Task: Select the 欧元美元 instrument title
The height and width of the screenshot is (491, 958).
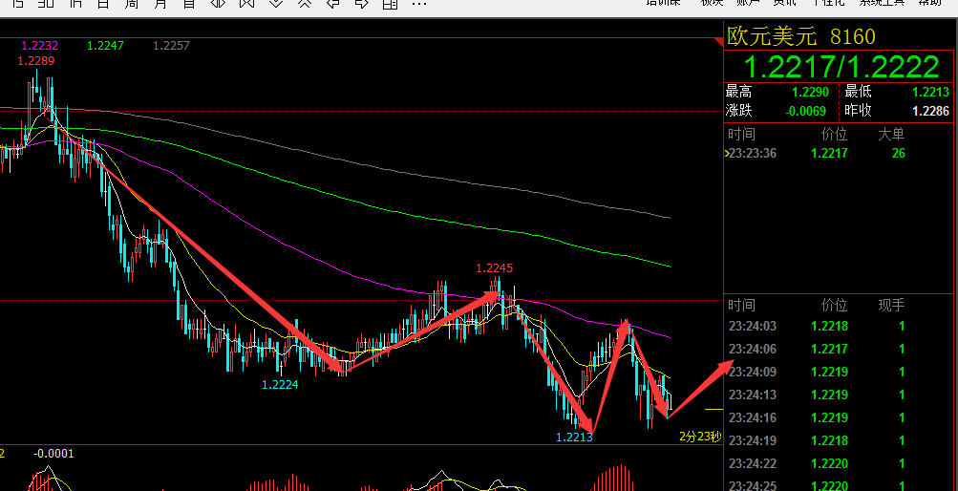Action: (x=772, y=36)
